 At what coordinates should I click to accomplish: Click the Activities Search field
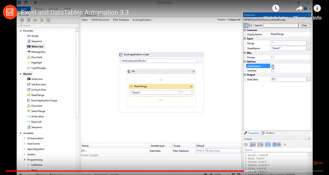(x=49, y=25)
